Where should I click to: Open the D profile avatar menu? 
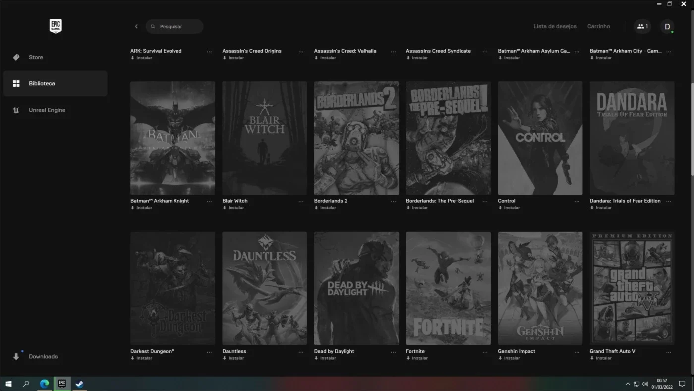tap(667, 26)
